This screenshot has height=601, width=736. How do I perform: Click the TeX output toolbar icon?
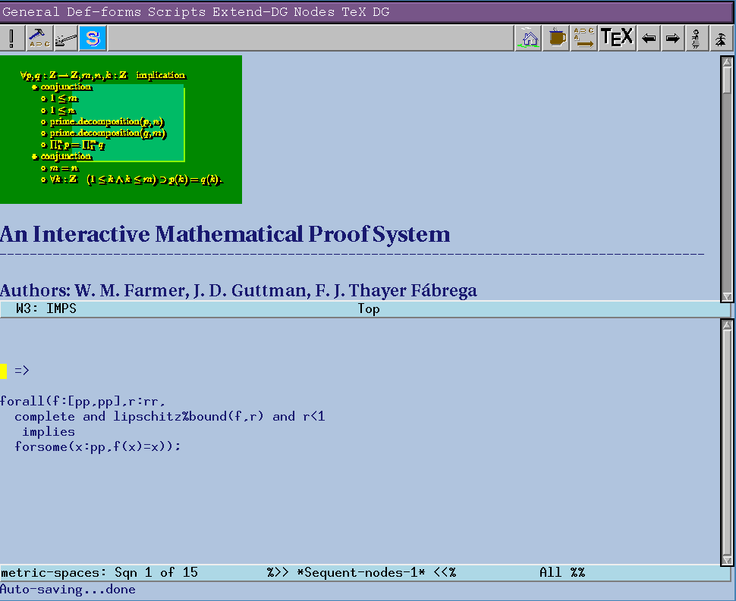coord(616,38)
